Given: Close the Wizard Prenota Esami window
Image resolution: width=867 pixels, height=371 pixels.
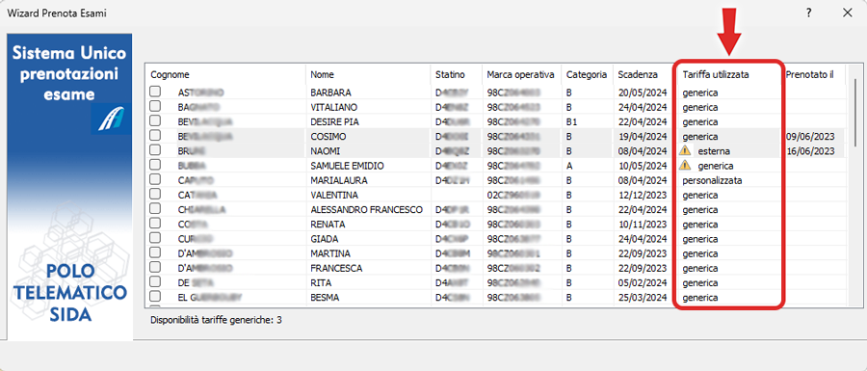Looking at the screenshot, I should (x=847, y=13).
